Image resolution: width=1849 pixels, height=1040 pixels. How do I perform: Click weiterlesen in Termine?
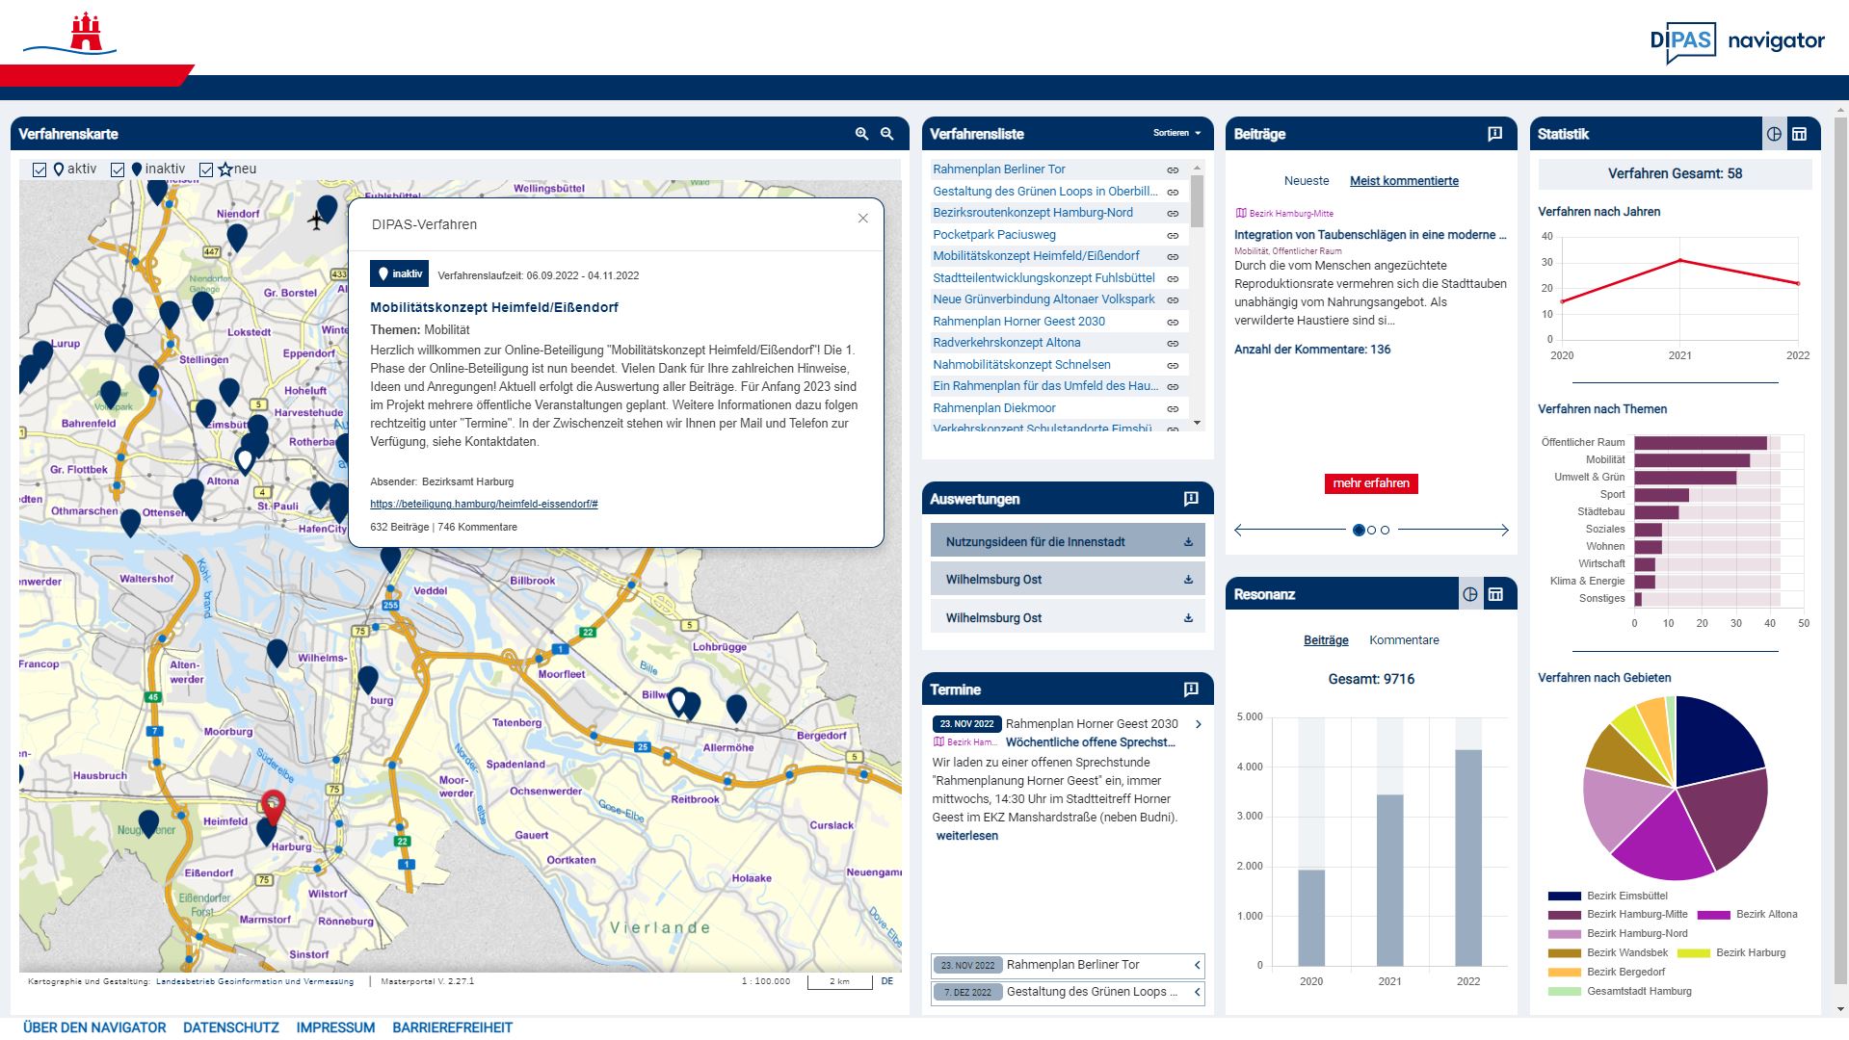(x=966, y=836)
